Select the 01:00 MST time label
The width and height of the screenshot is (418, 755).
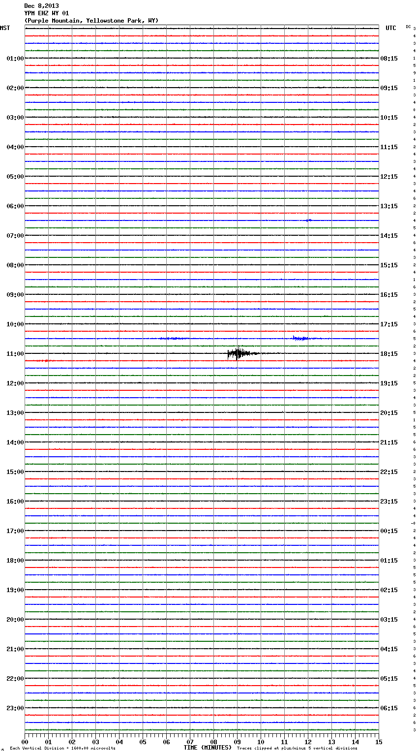[15, 59]
